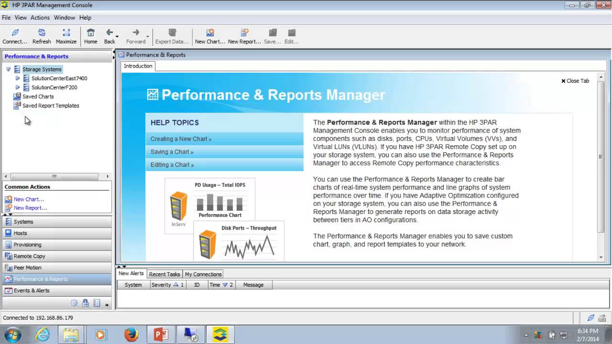Open the File menu
This screenshot has height=344, width=612.
pyautogui.click(x=6, y=18)
